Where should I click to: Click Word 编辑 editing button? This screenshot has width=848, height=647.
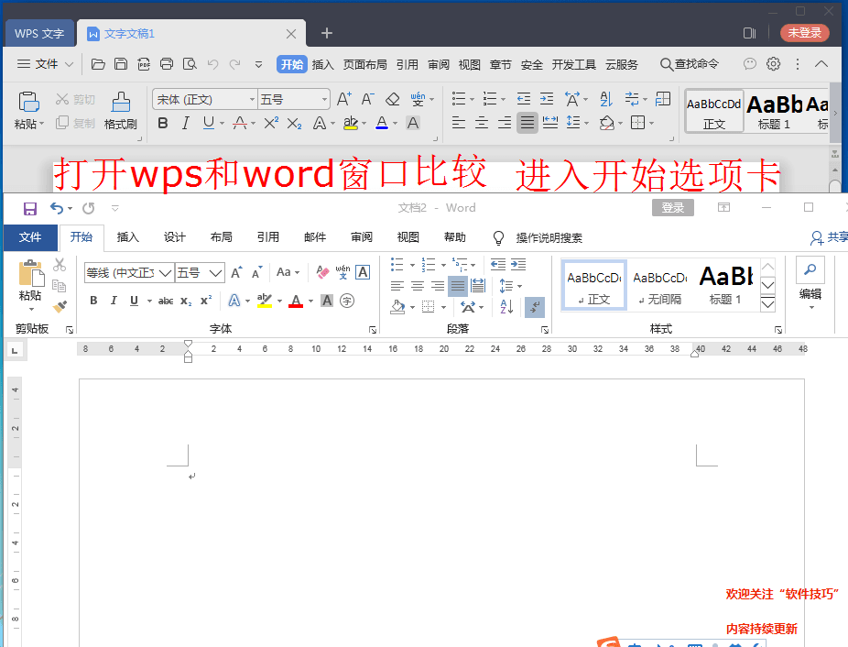(810, 284)
